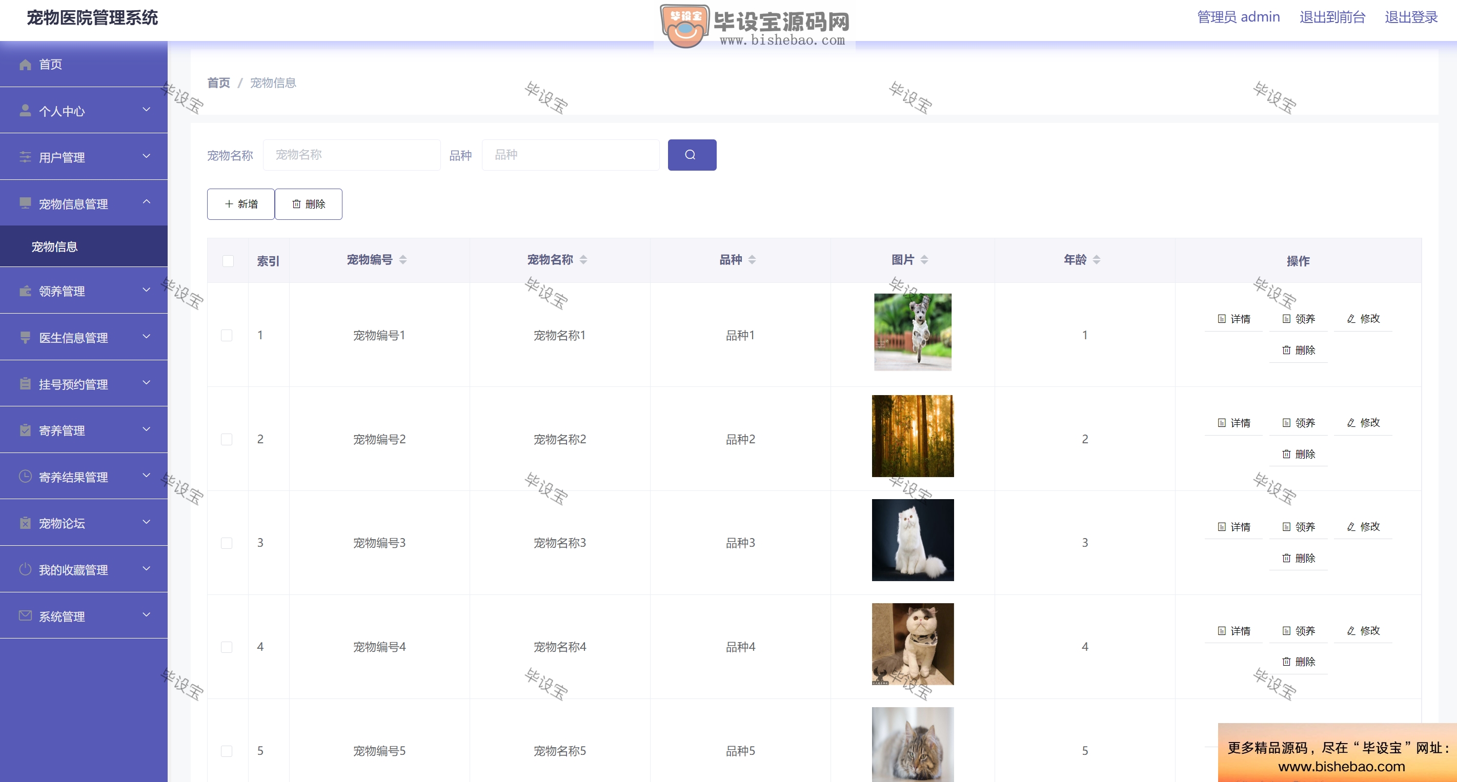
Task: Click the 新增 button
Action: (241, 204)
